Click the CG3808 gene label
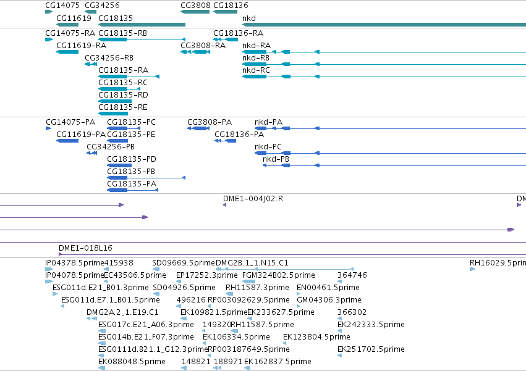 point(195,6)
